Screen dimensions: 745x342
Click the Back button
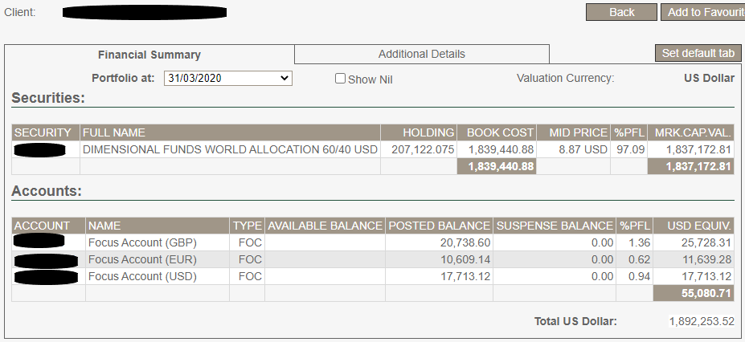click(621, 12)
